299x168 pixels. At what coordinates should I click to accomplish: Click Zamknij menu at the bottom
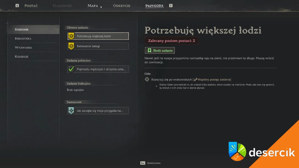pos(154,163)
